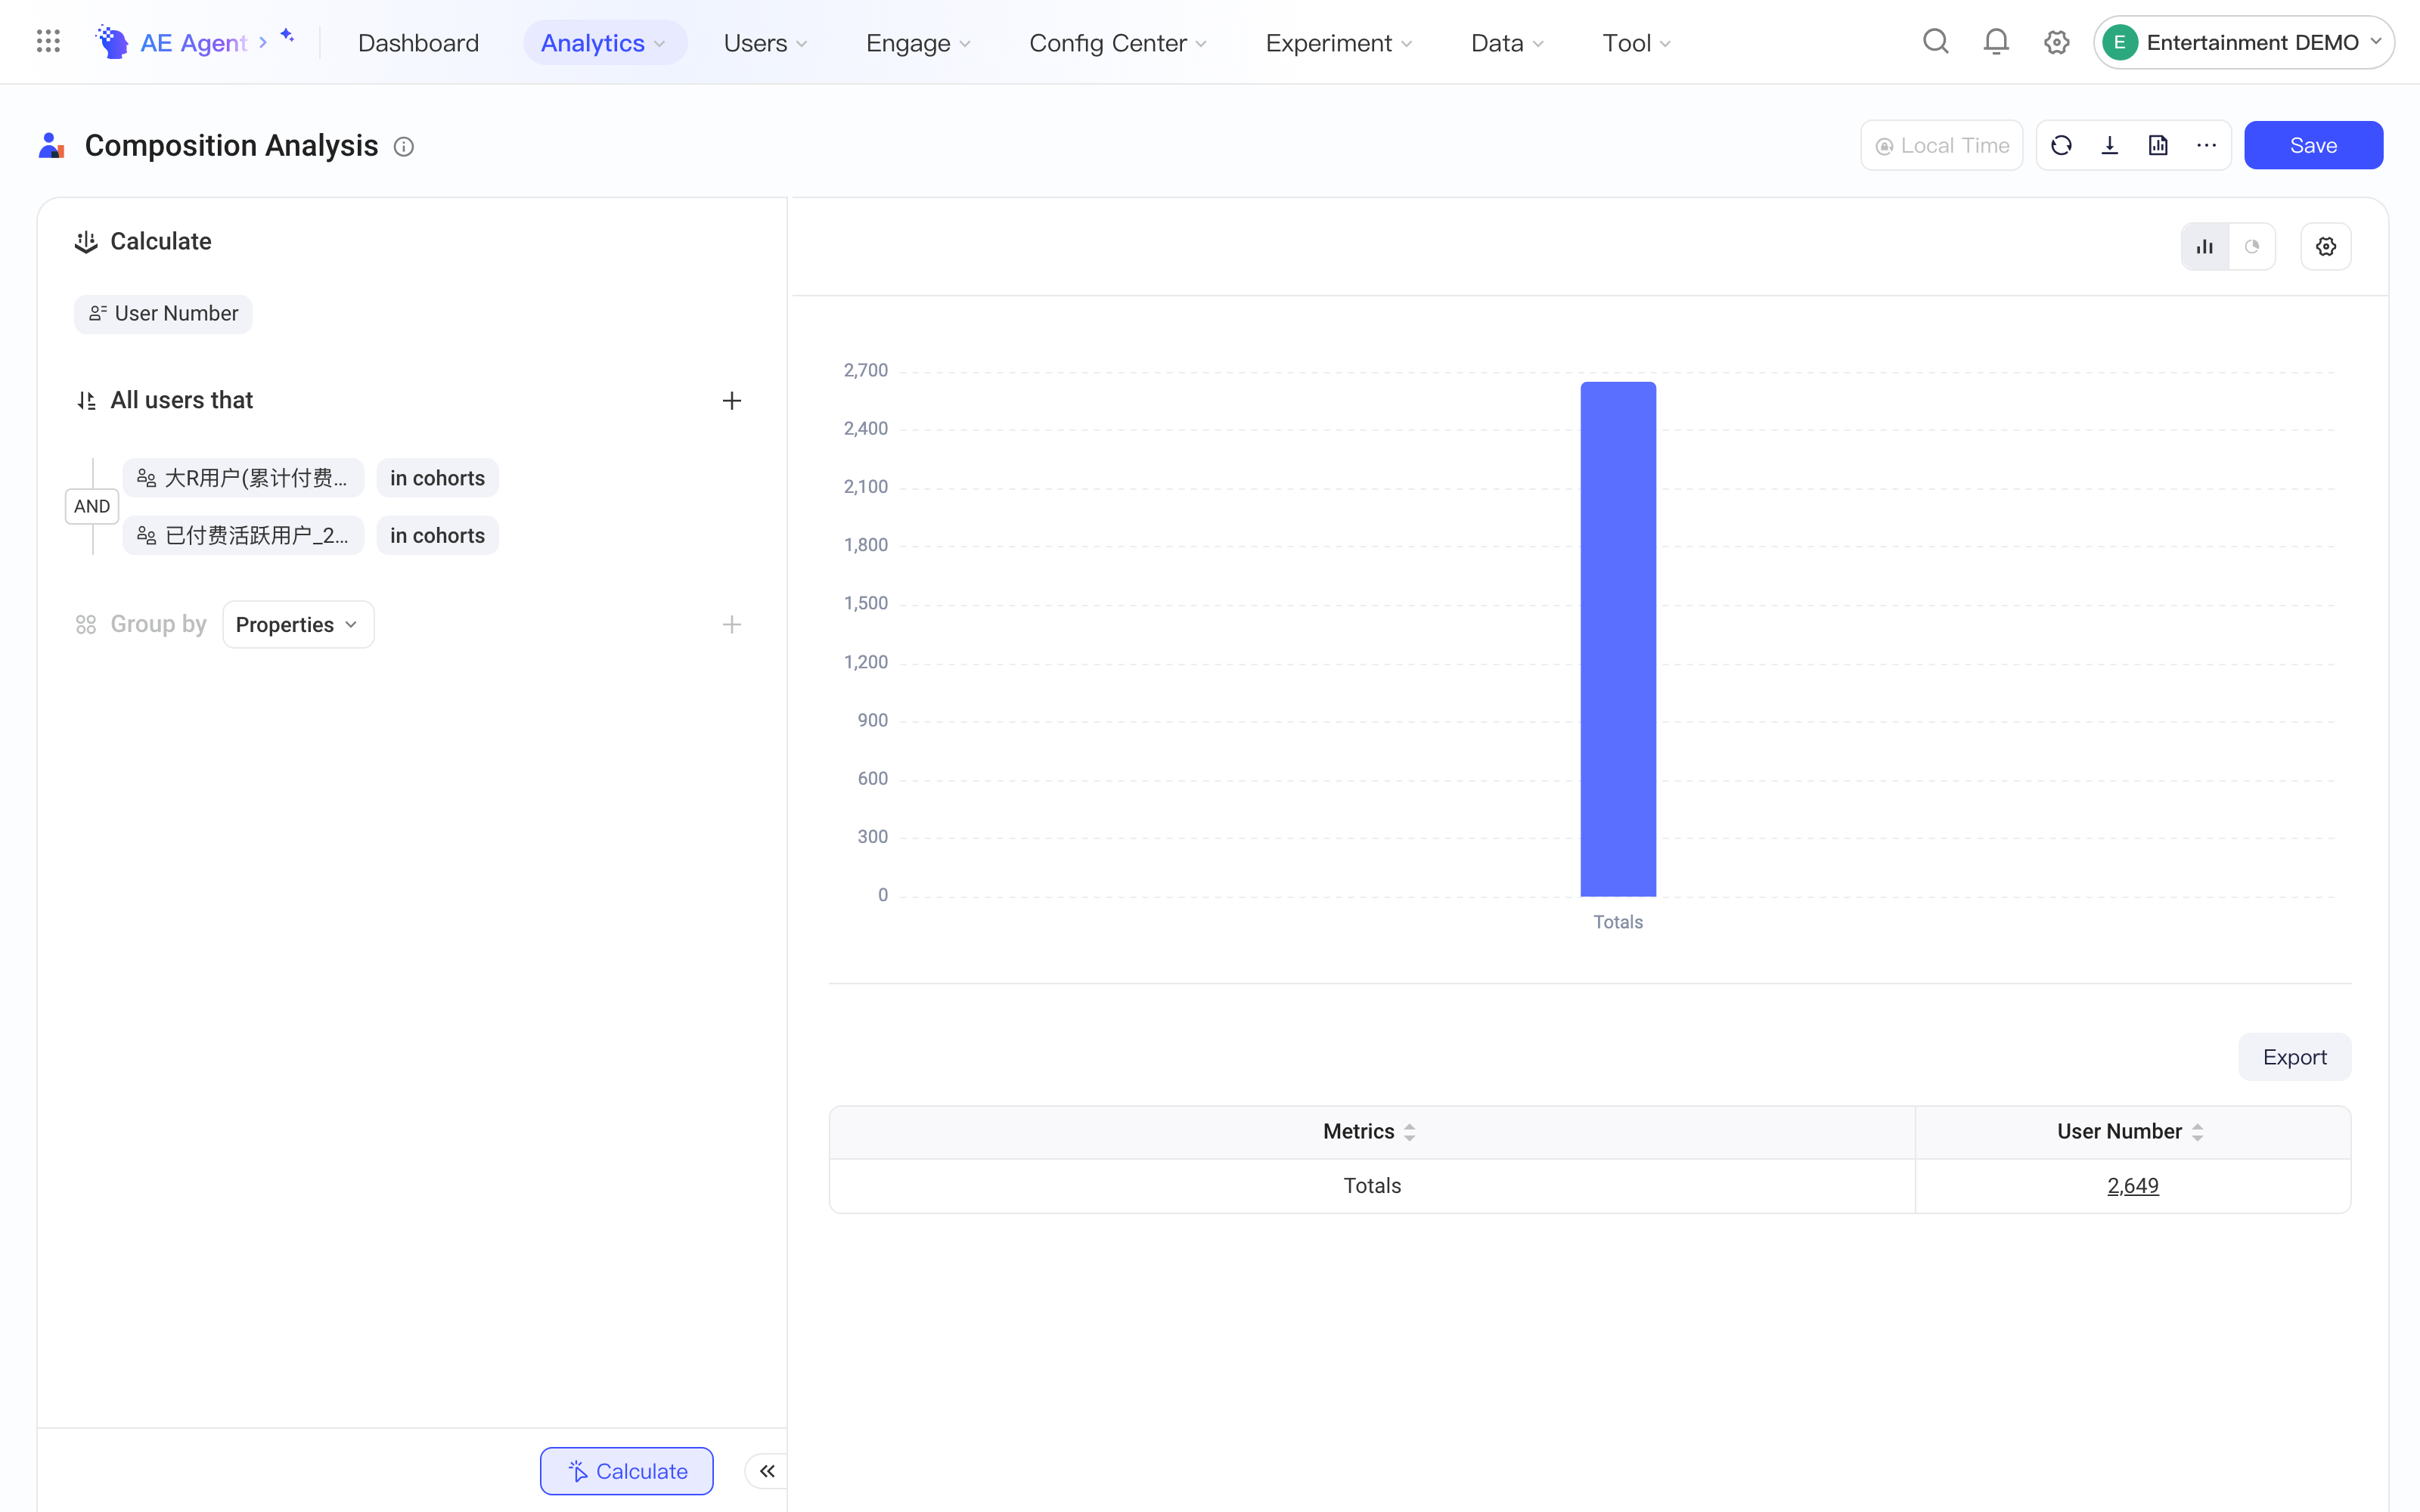Click the Save button

click(x=2313, y=146)
